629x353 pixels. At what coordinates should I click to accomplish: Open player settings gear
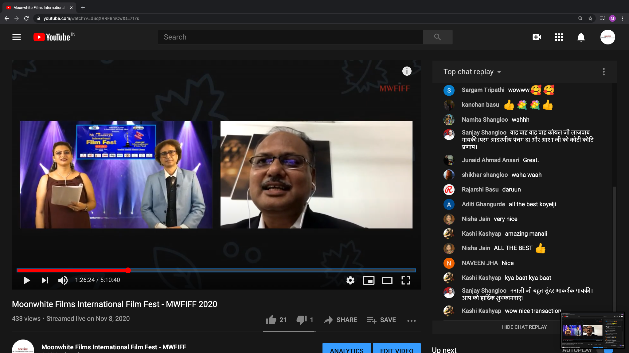(x=350, y=280)
